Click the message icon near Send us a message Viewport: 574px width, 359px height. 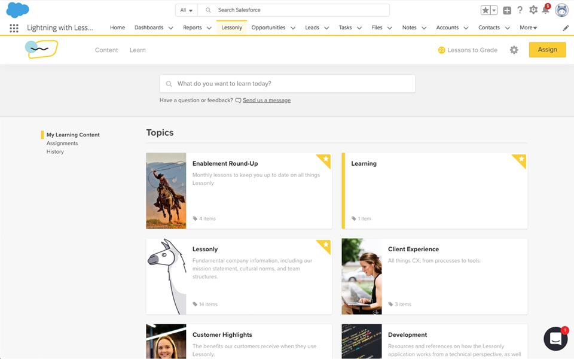[x=238, y=101]
